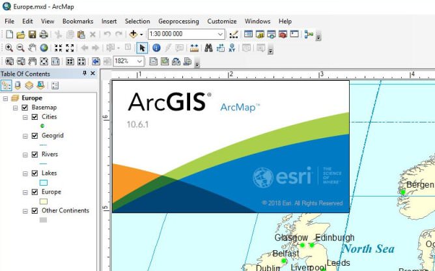The image size is (435, 271).
Task: Click the Full Extent globe icon
Action: (x=44, y=48)
